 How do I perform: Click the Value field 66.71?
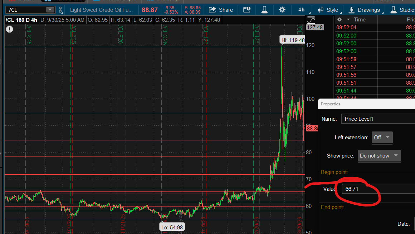[378, 189]
